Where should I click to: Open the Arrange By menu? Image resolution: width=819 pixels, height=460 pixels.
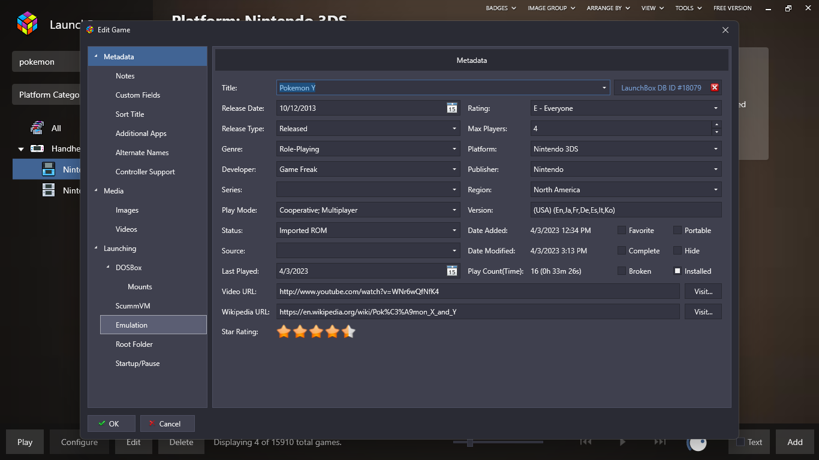(x=607, y=8)
